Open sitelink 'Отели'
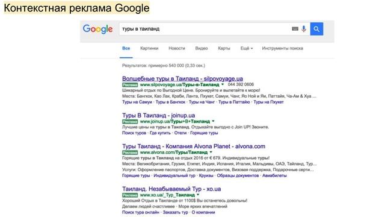Screen dimensions: 385x217 (x=180, y=133)
